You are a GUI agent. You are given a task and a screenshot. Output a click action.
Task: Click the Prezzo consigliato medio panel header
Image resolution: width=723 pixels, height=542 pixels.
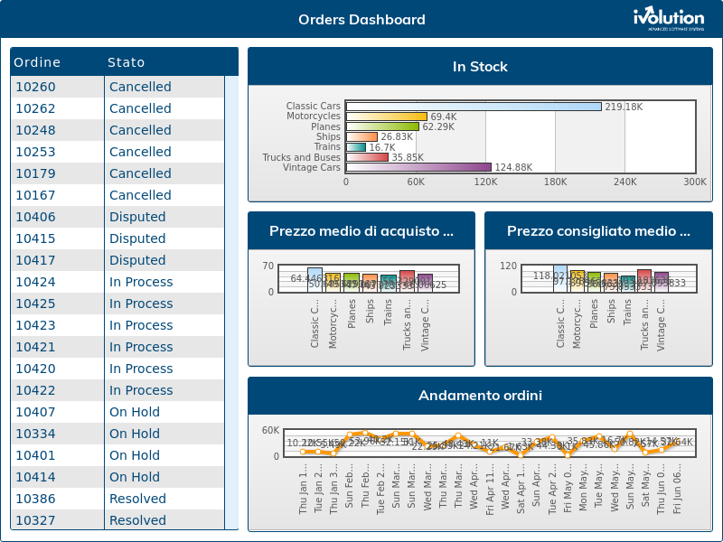point(599,230)
